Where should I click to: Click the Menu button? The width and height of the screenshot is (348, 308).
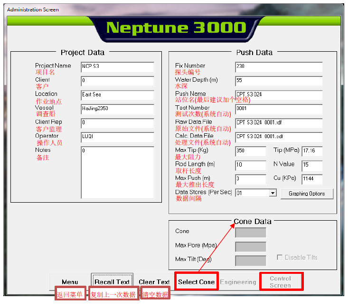point(70,282)
